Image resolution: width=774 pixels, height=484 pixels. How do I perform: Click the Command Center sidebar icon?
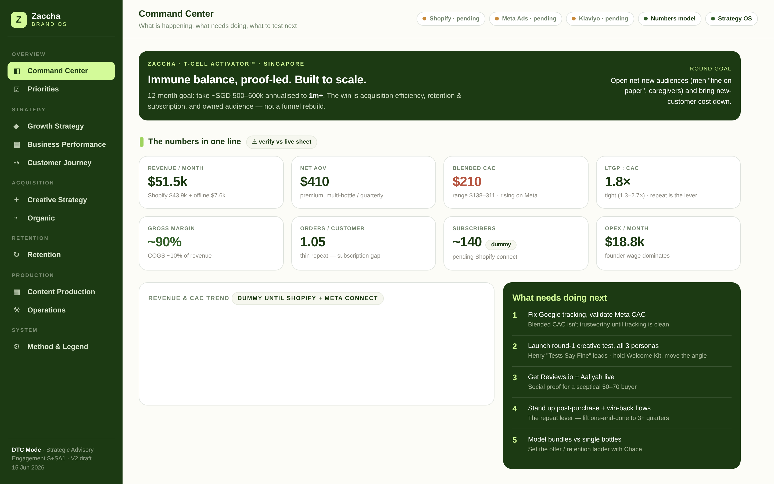(17, 71)
